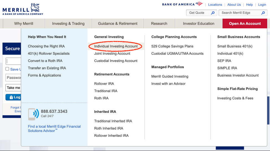This screenshot has width=270, height=151.
Task: Select Traditional IRA under Retirement Accounts
Action: [x=106, y=91]
